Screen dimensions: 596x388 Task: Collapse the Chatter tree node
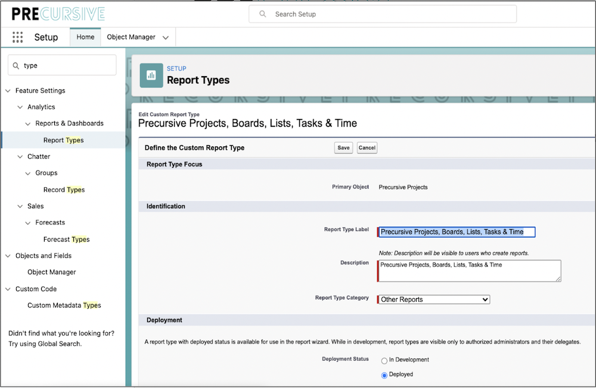pyautogui.click(x=20, y=157)
